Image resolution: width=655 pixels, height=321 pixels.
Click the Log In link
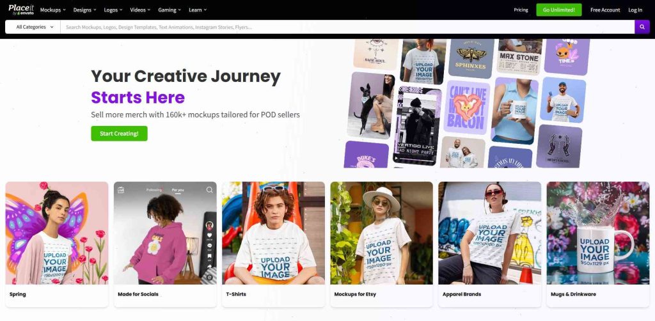coord(635,10)
